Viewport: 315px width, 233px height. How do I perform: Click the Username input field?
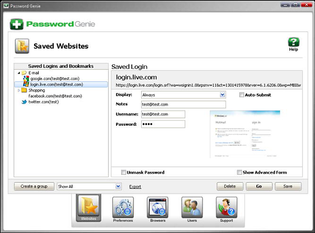[163, 114]
